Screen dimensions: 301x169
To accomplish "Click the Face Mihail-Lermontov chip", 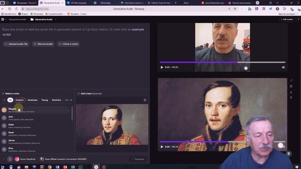I will tap(63, 159).
